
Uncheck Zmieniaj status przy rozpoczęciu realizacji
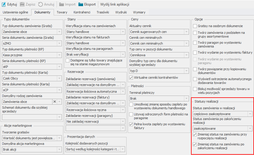[195, 134]
